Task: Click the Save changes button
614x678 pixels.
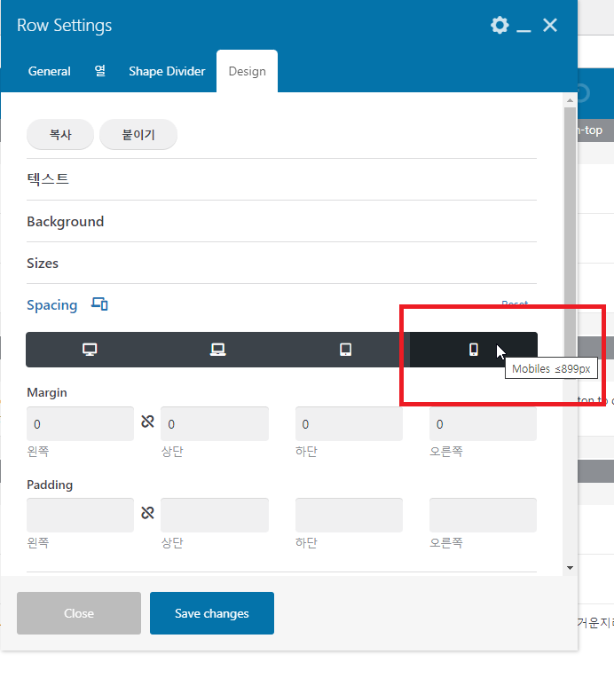Action: pyautogui.click(x=212, y=613)
